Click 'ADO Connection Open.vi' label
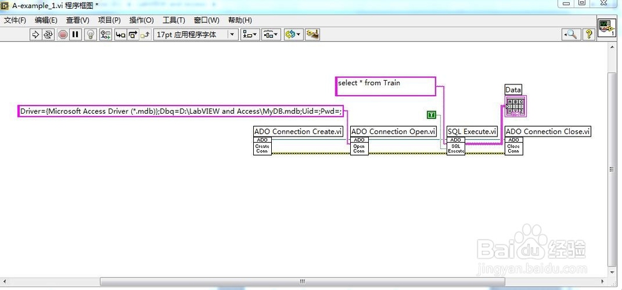 (x=394, y=132)
